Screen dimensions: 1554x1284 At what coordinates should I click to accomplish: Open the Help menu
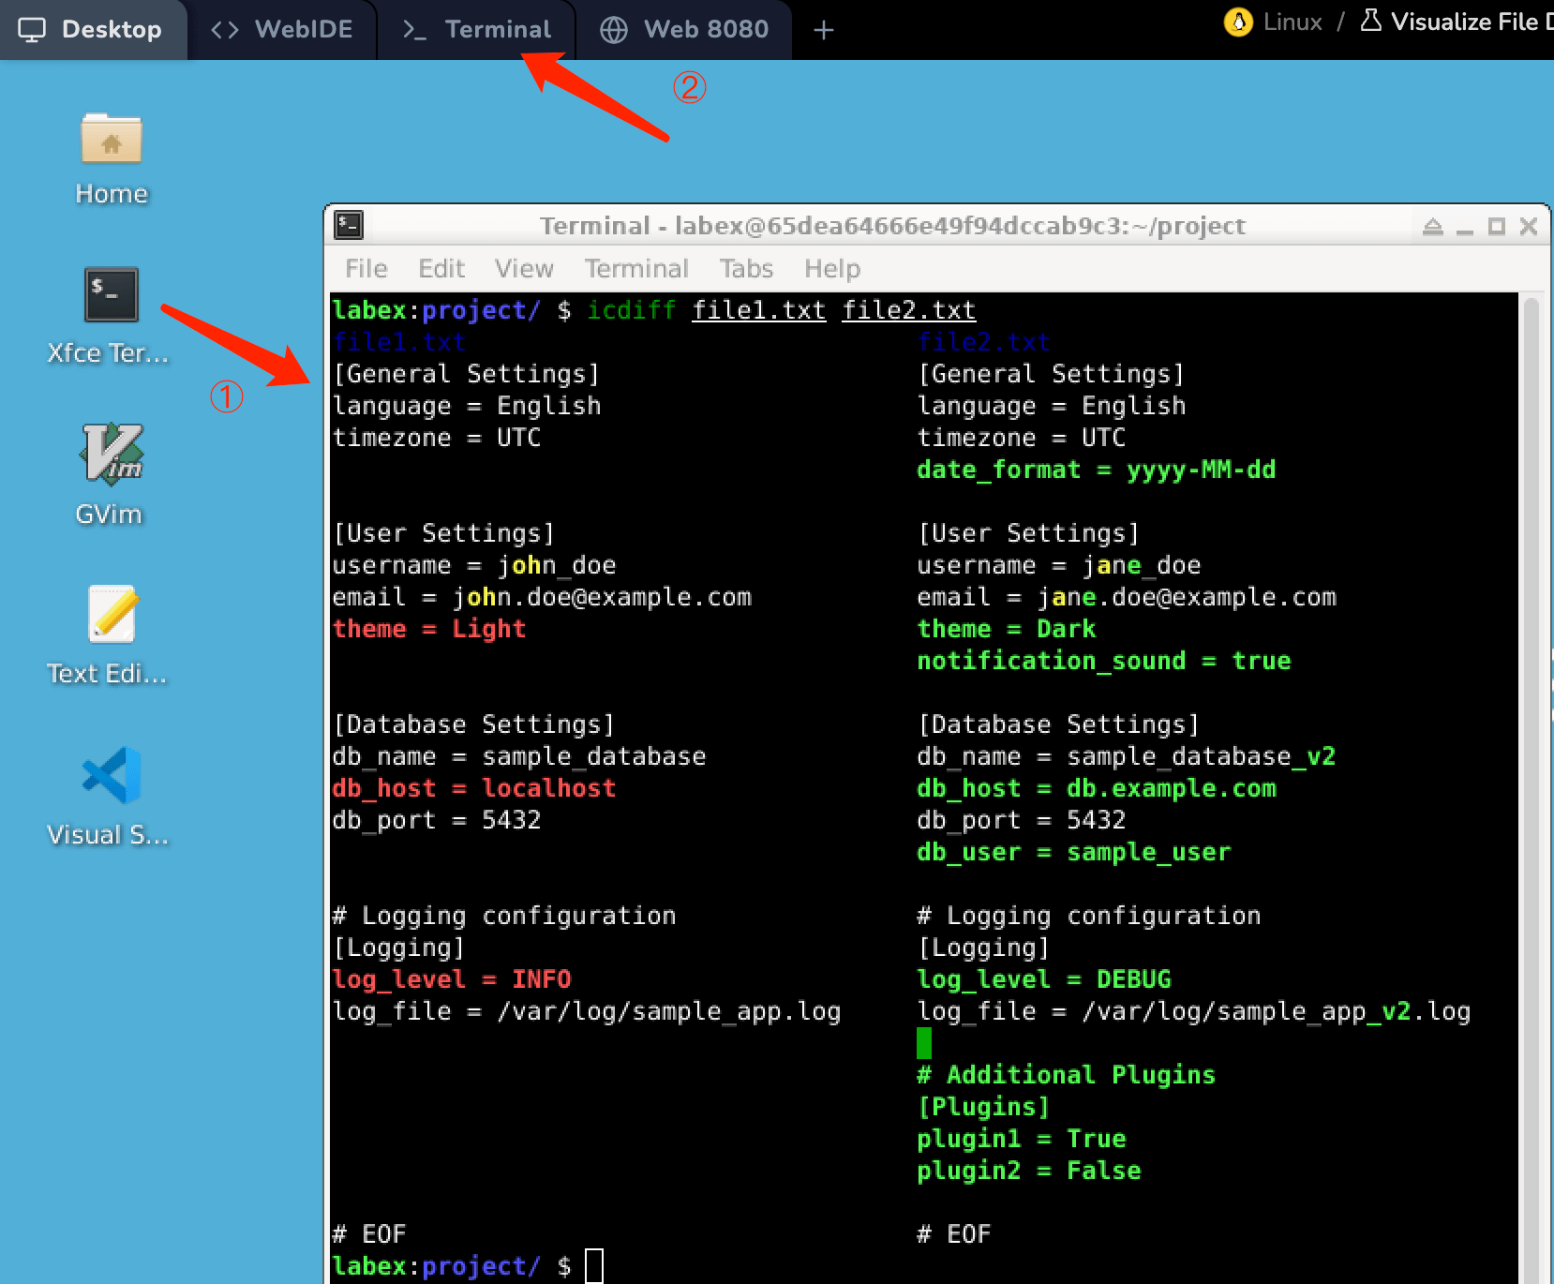831,269
